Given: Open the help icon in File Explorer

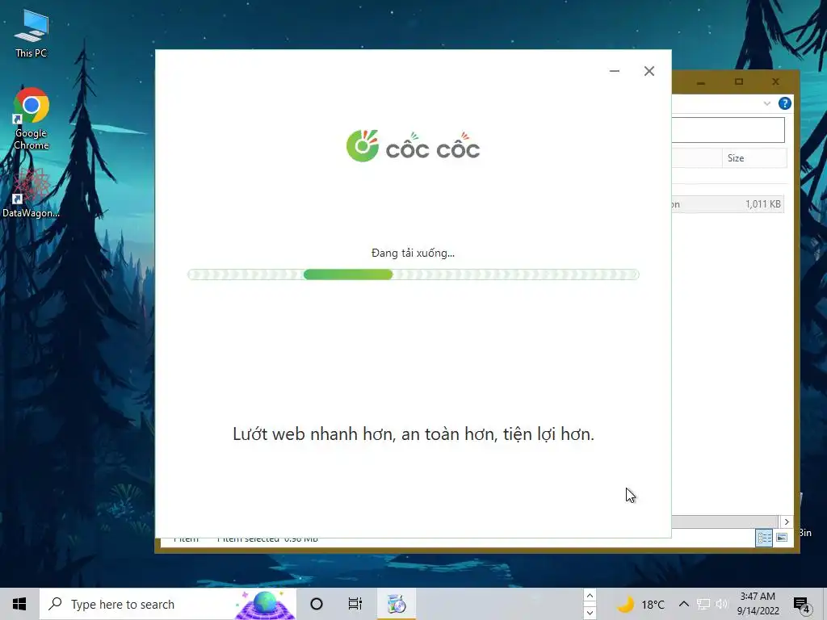Looking at the screenshot, I should 785,103.
